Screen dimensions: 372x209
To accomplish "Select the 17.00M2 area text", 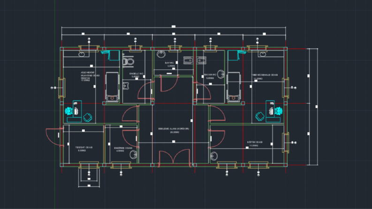I will click(x=85, y=80).
